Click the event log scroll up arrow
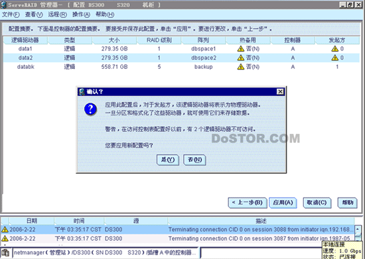Image resolution: width=365 pixels, height=259 pixels. 358,229
